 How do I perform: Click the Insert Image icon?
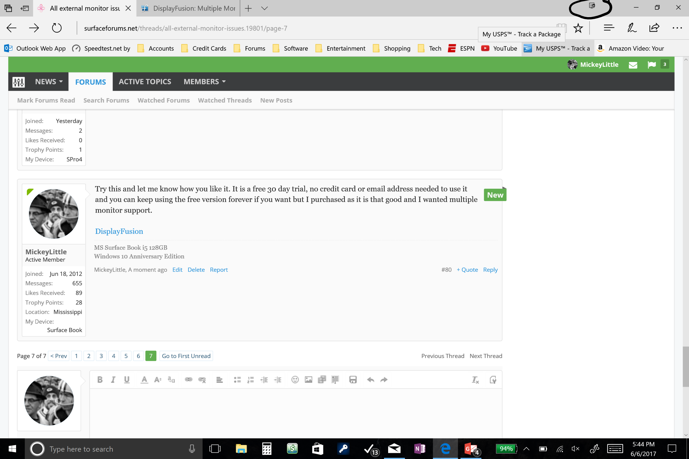(307, 379)
